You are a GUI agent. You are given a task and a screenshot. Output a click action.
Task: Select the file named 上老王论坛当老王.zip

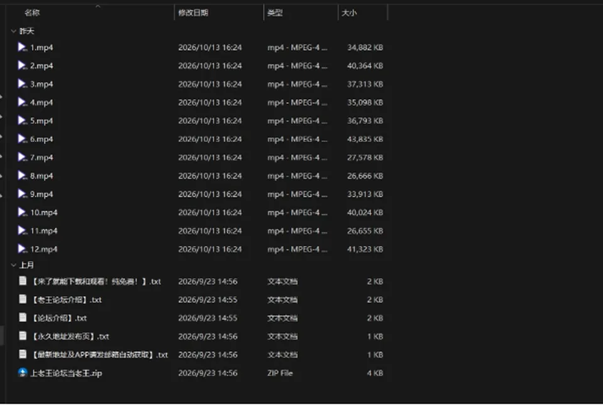click(x=66, y=373)
